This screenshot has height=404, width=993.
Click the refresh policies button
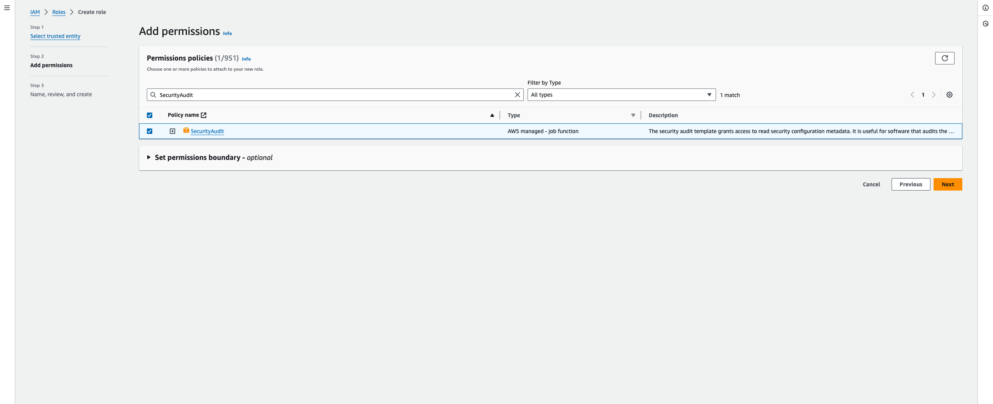pos(944,58)
